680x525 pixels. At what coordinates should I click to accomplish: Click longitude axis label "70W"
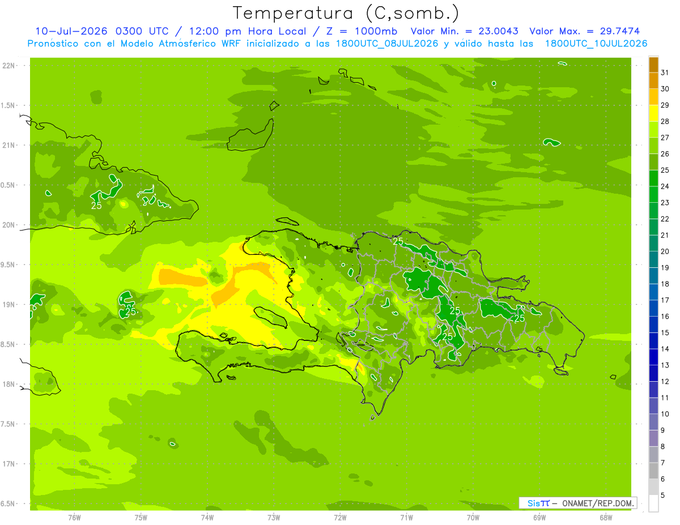pos(473,517)
